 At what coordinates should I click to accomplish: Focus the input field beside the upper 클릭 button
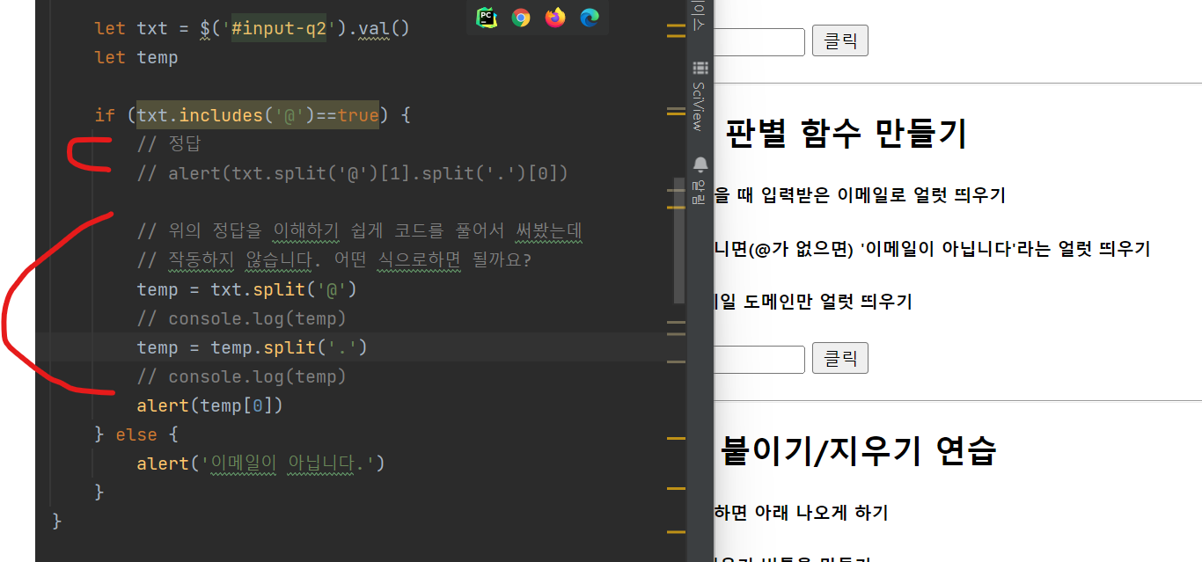click(759, 42)
